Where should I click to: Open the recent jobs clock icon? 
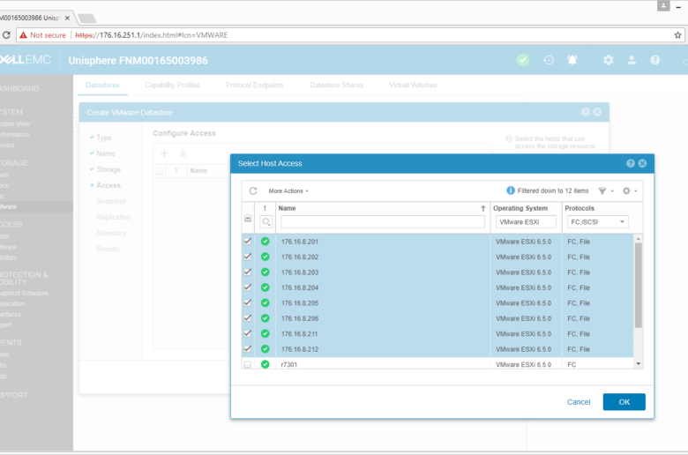[x=549, y=60]
